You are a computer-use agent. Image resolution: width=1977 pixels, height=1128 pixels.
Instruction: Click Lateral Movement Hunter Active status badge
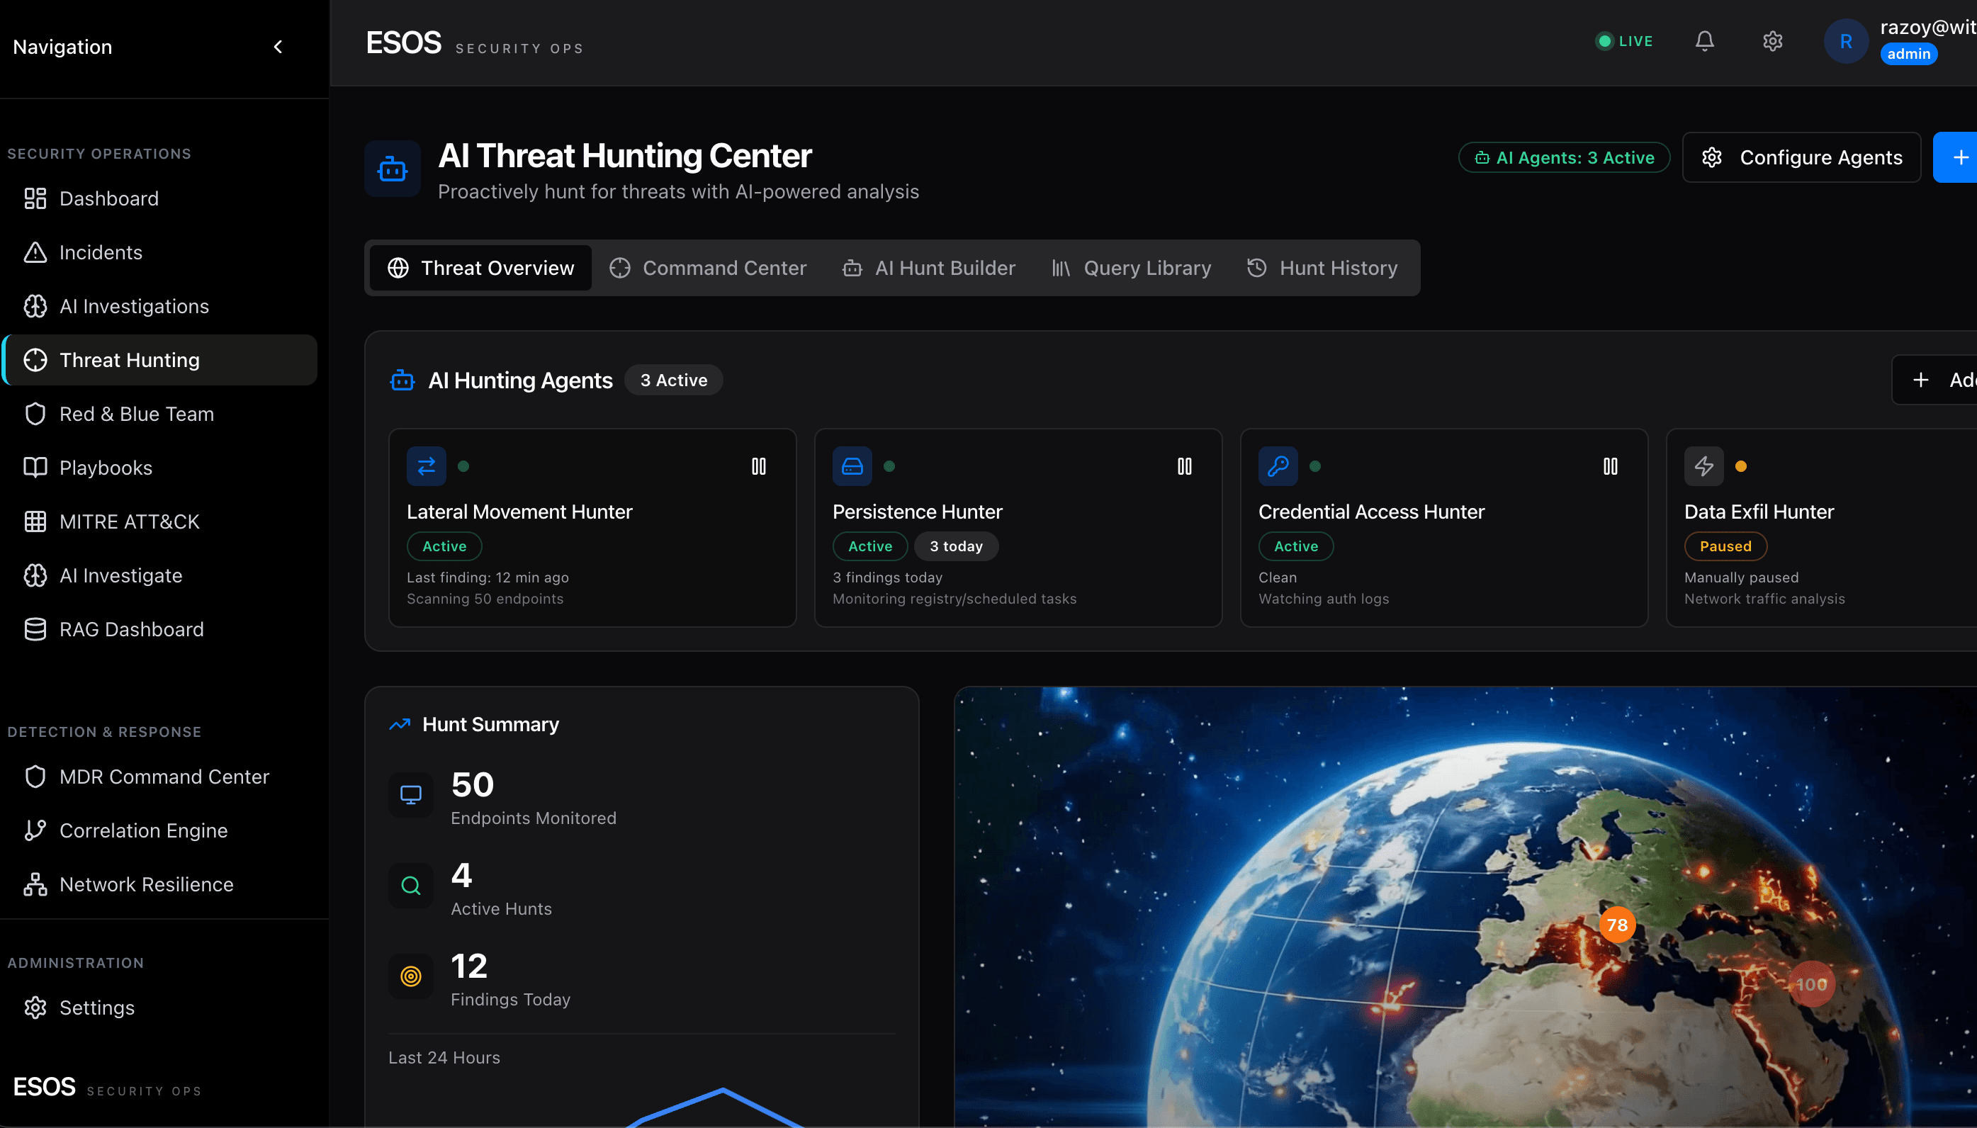(445, 546)
